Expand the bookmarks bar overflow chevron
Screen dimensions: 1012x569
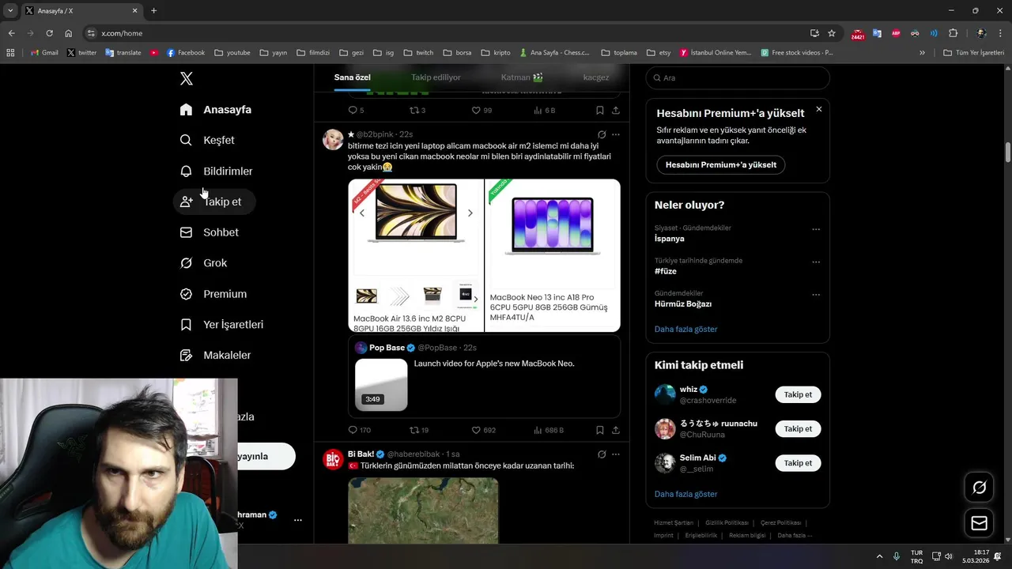coord(922,53)
